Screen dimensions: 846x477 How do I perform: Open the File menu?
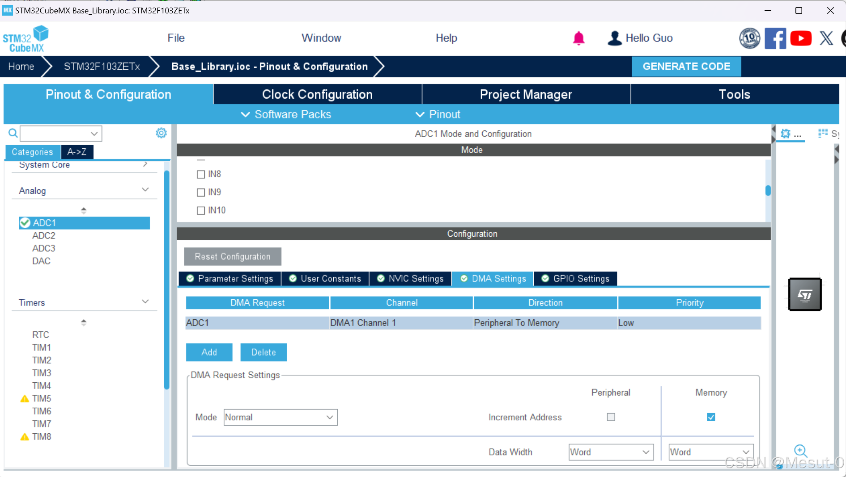[176, 38]
